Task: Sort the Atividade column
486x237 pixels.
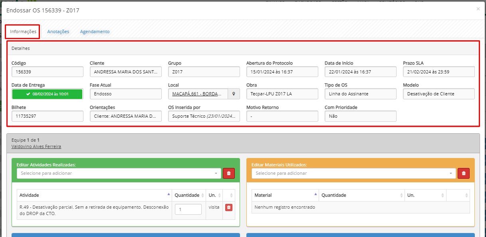Action: 94,195
